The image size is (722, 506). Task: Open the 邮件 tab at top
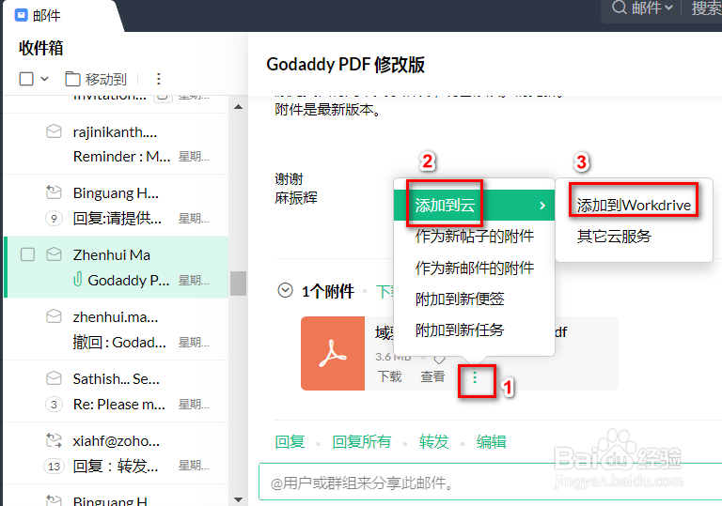click(x=46, y=16)
